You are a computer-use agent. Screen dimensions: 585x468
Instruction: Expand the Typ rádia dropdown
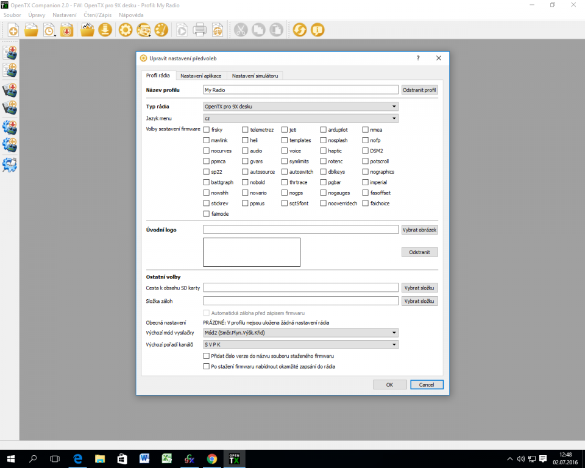pyautogui.click(x=301, y=107)
